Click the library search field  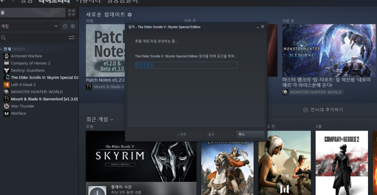pos(37,38)
